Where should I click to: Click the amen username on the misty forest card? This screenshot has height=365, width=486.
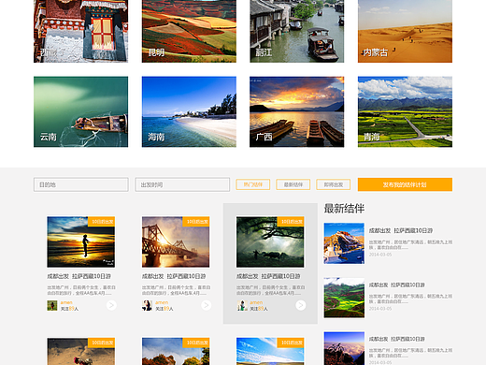pyautogui.click(x=256, y=302)
